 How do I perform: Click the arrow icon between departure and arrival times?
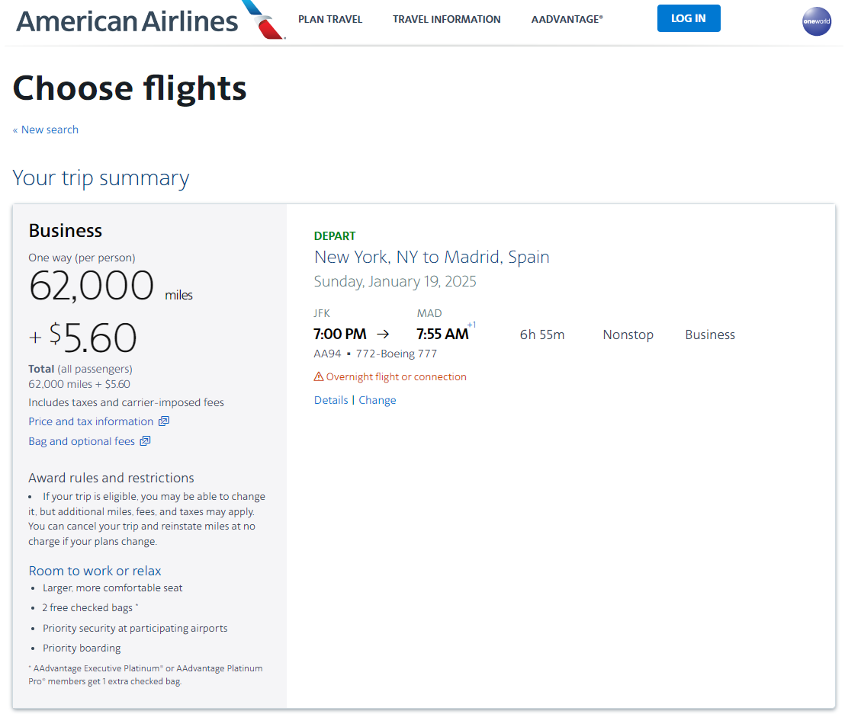(x=384, y=333)
